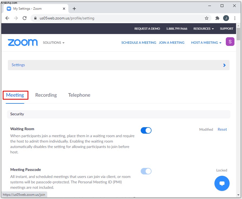242x199 pixels.
Task: Click the Zoom favicon in tab
Action: tap(9, 9)
